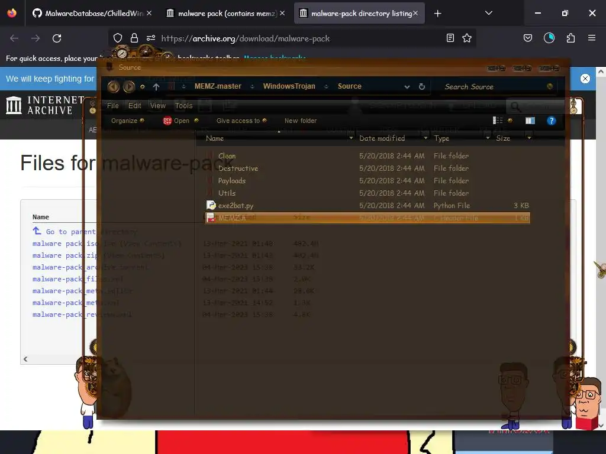Open the Utils folder
Screen dimensions: 606x454
(x=227, y=193)
